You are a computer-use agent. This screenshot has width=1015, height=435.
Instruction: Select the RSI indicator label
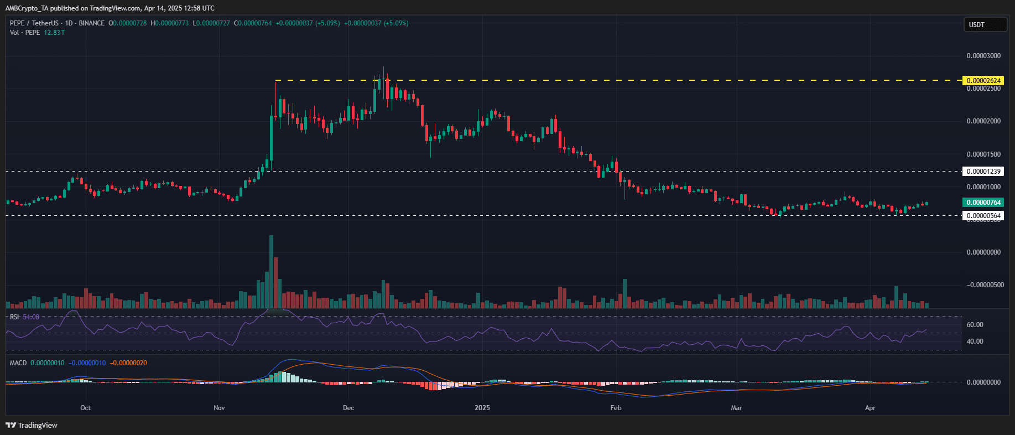(x=14, y=317)
